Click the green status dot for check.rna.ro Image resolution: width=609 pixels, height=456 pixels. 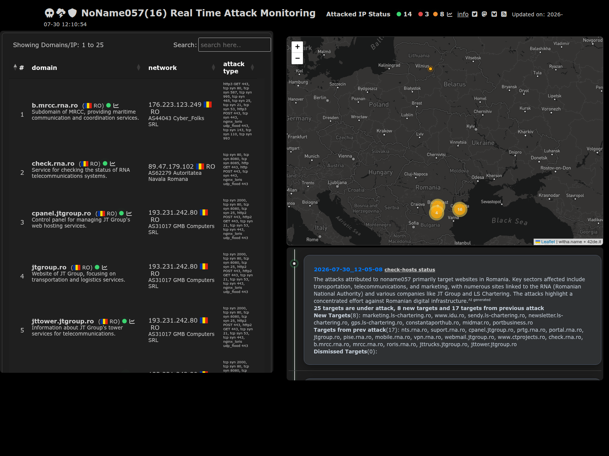coord(105,164)
